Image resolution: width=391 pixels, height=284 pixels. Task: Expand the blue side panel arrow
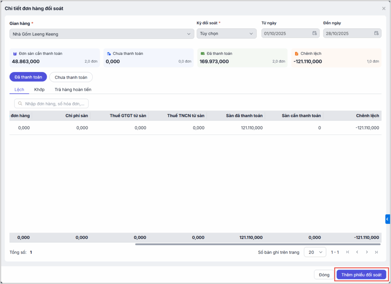pyautogui.click(x=388, y=219)
